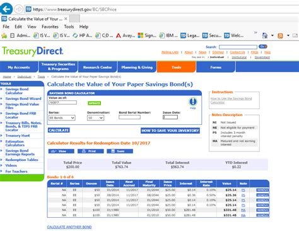
Task: Open a new blank browser tab
Action: click(74, 19)
